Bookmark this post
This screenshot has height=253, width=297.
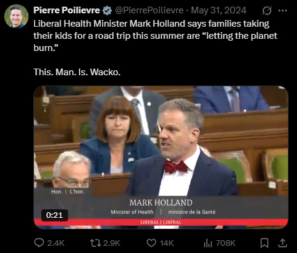pos(264,243)
